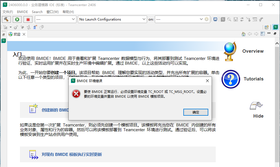This screenshot has height=167, width=280.
Task: Minimize the welcome view panel
Action: (269, 33)
